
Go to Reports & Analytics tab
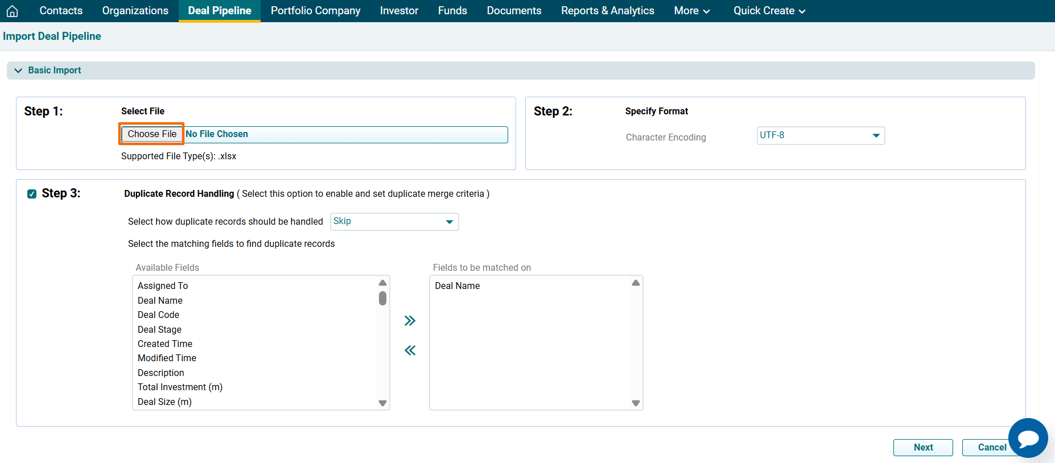pos(607,11)
